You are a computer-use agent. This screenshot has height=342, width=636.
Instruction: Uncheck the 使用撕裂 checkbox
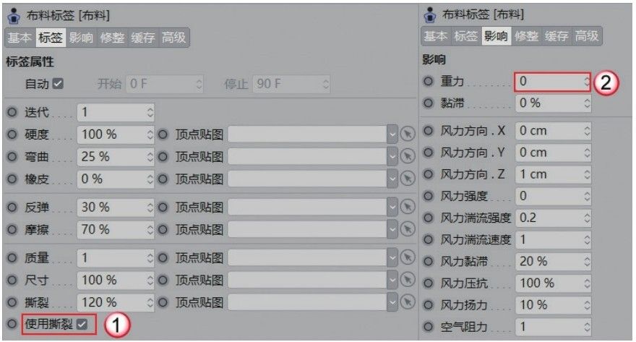coord(82,324)
